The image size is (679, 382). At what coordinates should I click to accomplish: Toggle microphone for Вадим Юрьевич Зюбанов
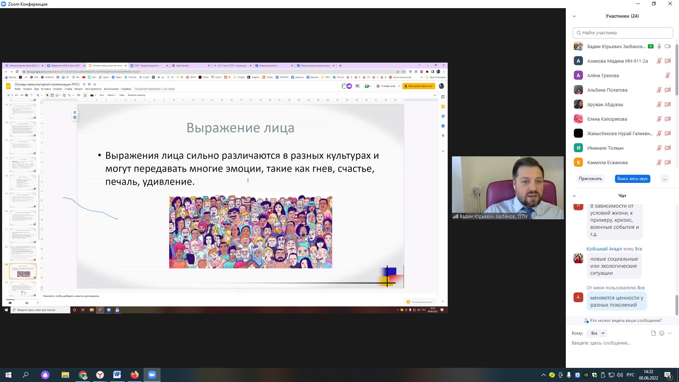[x=659, y=46]
